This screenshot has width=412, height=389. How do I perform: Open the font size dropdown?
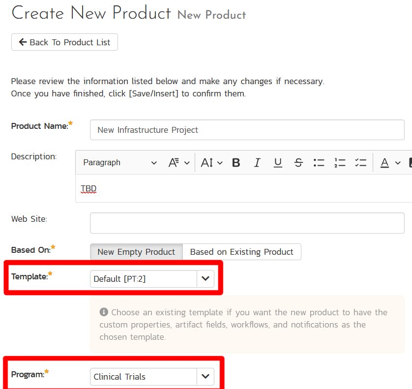coord(212,163)
